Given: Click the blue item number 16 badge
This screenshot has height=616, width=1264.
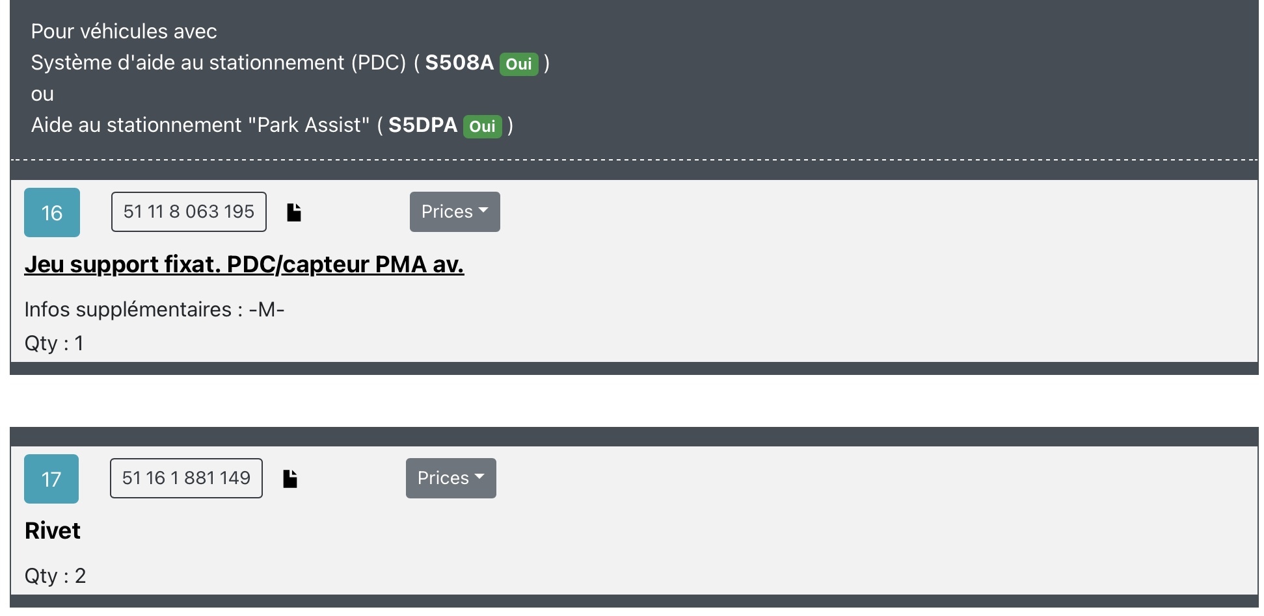Looking at the screenshot, I should 52,212.
